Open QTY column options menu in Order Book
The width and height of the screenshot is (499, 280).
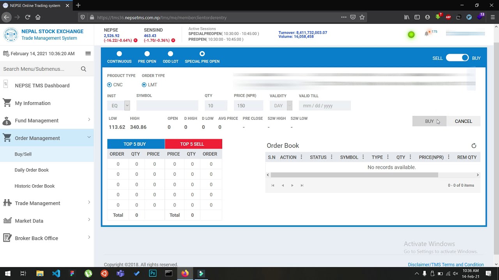410,157
